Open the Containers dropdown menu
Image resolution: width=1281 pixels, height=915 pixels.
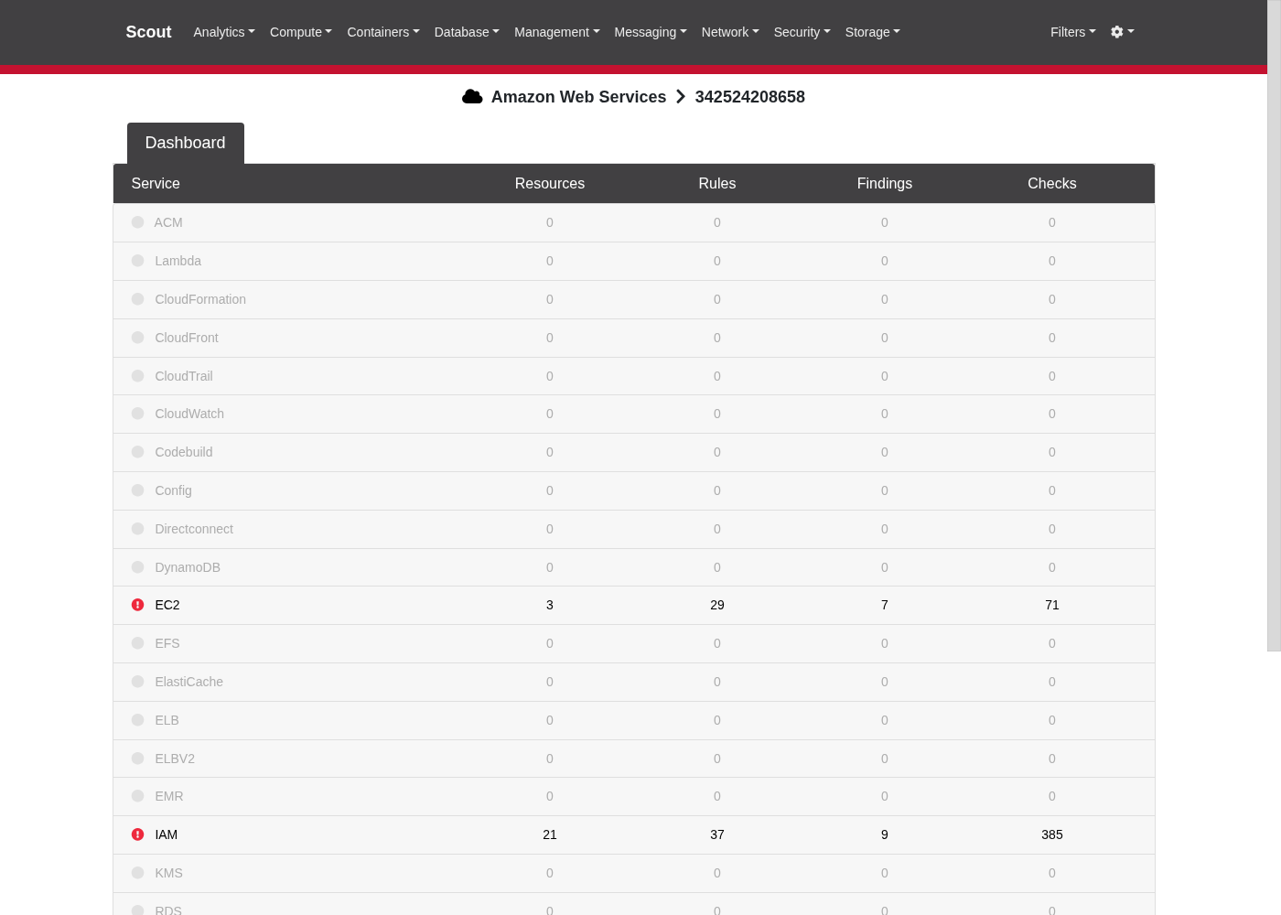(383, 32)
